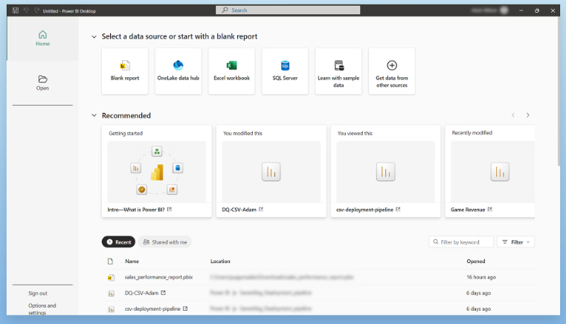Viewport: 566px width, 324px height.
Task: Open external link icon beside csv-deployment-pipeline card
Action: tap(398, 210)
